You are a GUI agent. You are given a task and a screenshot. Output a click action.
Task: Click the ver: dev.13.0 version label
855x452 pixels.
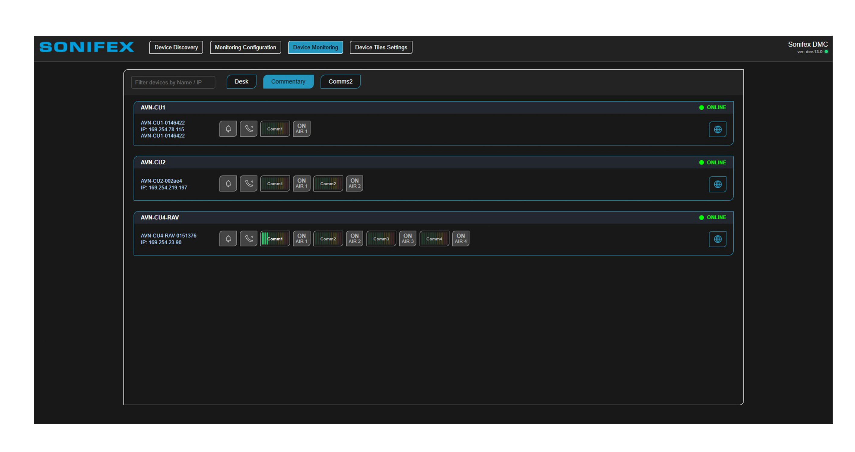(x=810, y=52)
